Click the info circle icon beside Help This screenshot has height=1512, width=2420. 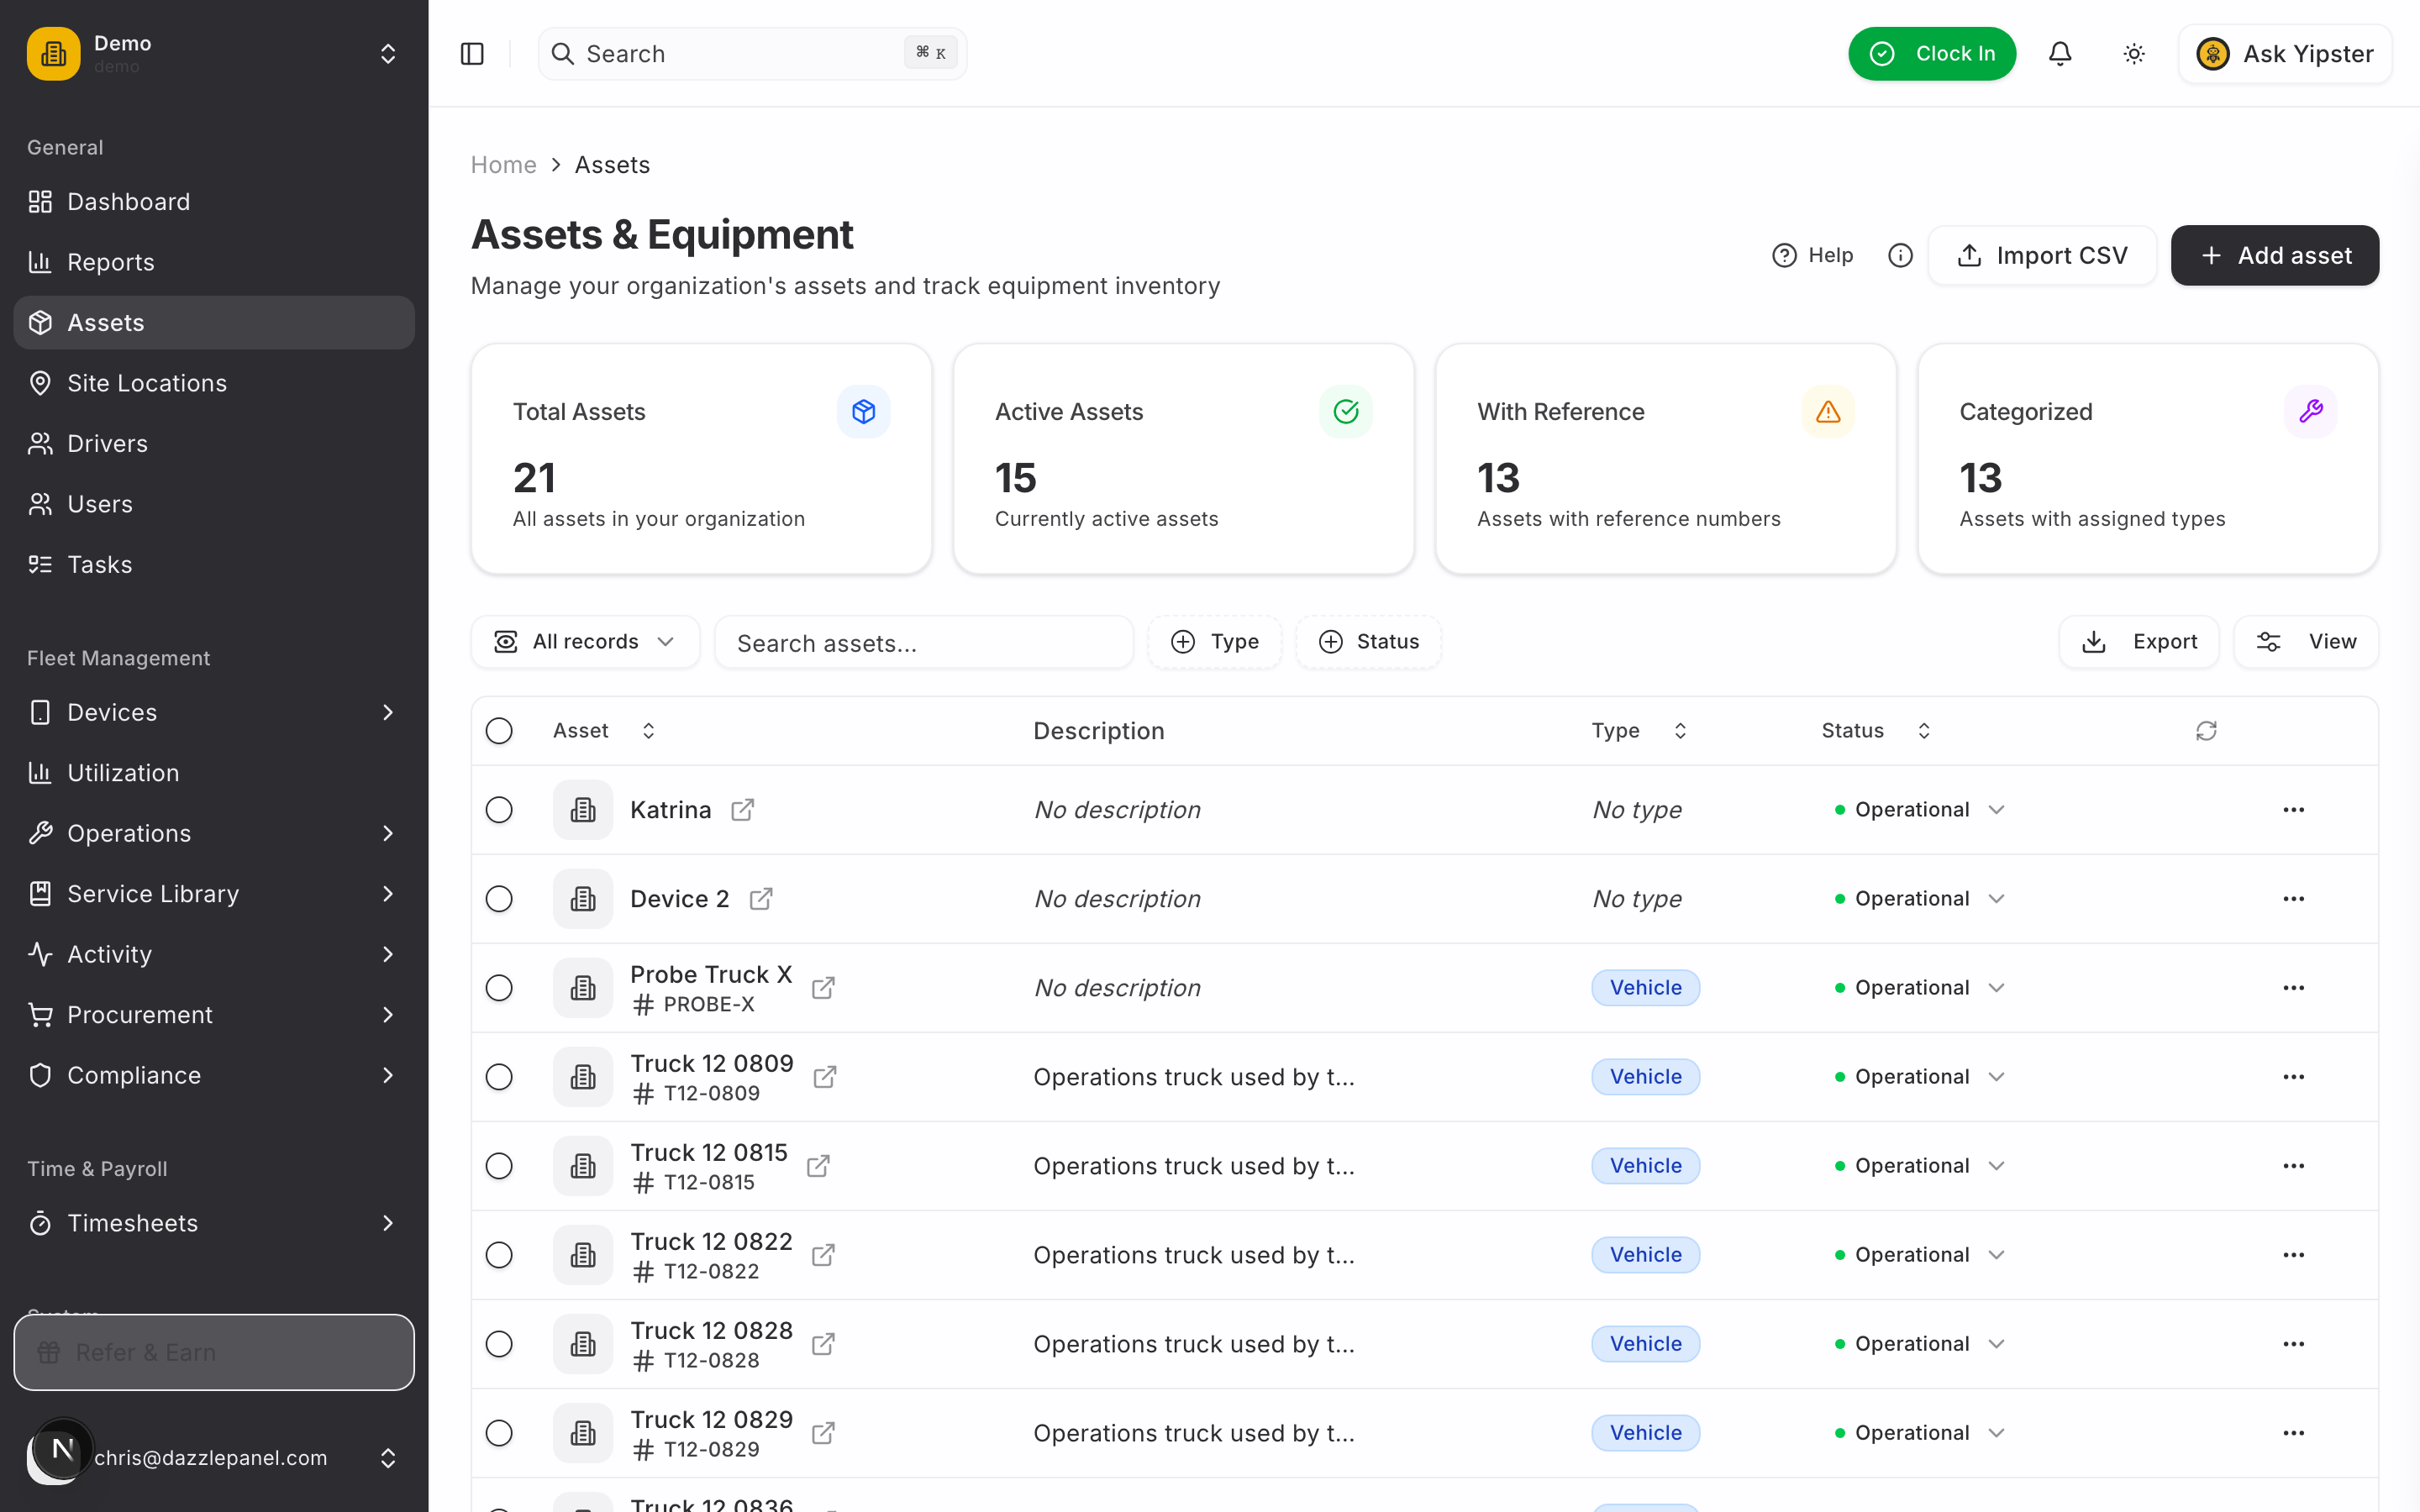pos(1900,256)
